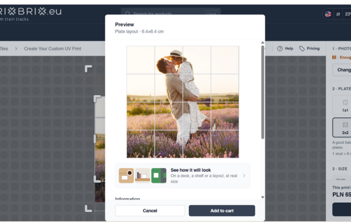Click the couple photo plate preview
The width and height of the screenshot is (351, 222).
tap(183, 102)
